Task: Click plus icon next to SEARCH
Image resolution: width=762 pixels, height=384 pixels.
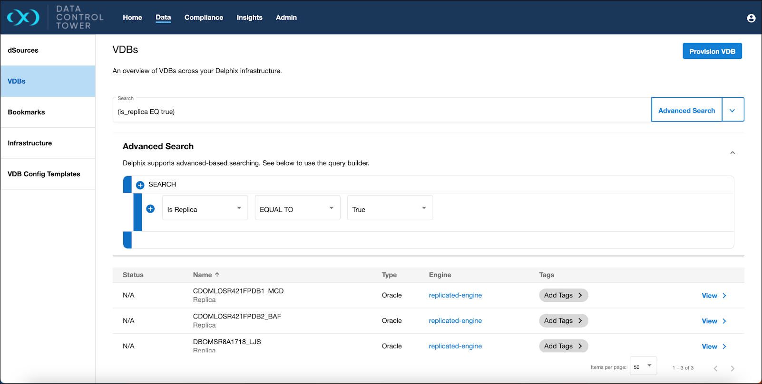Action: pyautogui.click(x=140, y=185)
